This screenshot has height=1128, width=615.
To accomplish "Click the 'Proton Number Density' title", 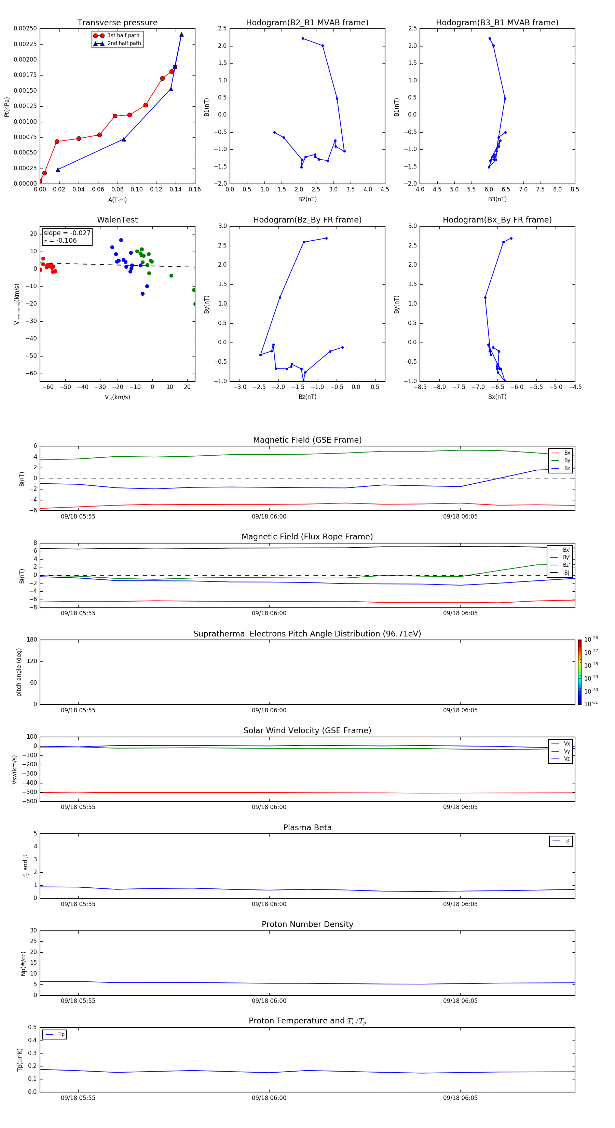I will pyautogui.click(x=307, y=925).
